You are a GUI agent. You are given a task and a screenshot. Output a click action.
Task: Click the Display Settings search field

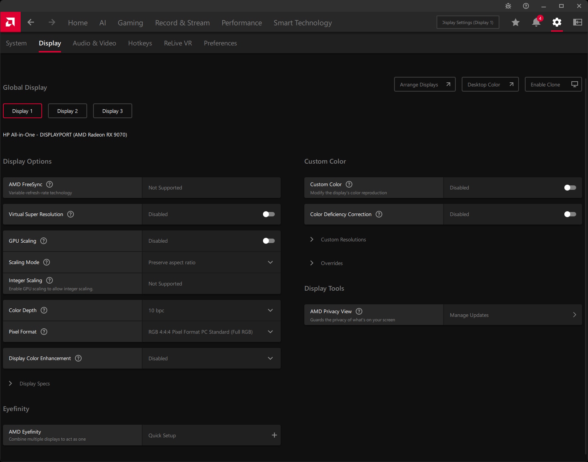[x=468, y=23]
